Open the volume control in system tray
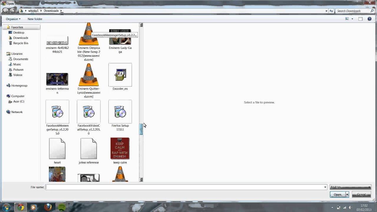This screenshot has width=377, height=212. point(350,208)
